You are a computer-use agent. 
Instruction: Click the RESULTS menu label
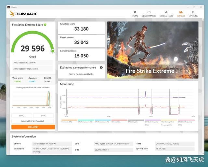[181, 16]
